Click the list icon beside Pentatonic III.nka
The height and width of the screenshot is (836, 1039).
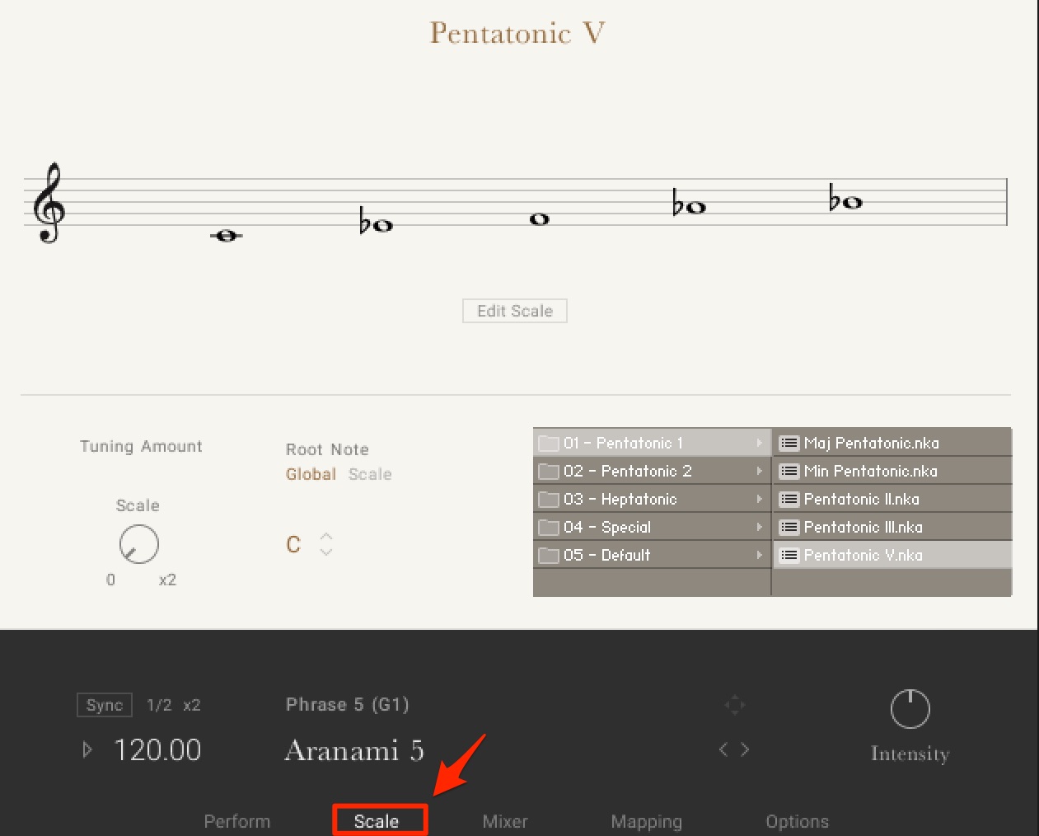click(789, 527)
